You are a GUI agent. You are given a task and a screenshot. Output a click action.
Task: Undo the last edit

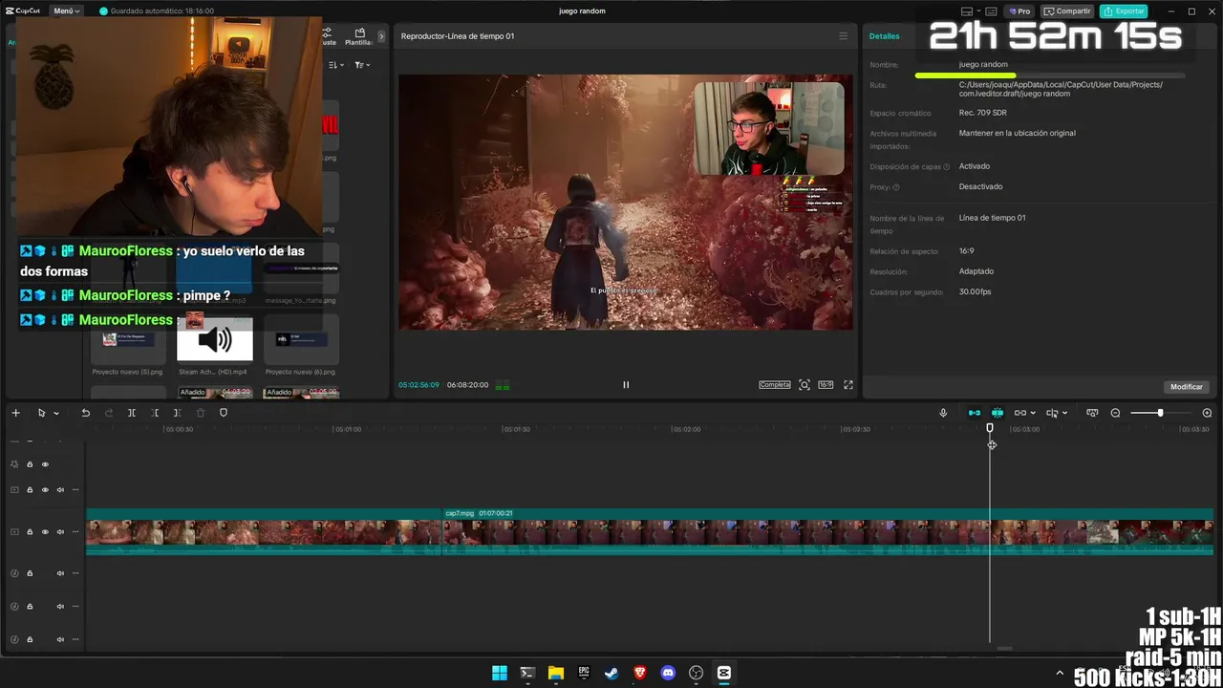tap(85, 413)
